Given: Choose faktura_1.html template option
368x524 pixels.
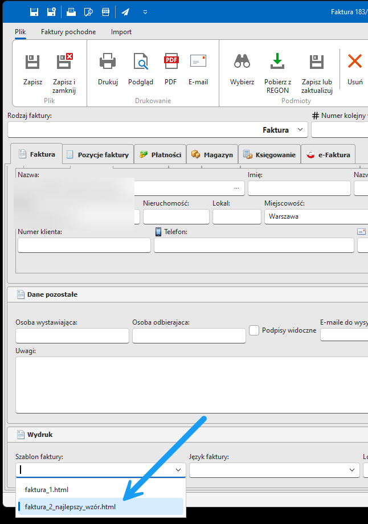Looking at the screenshot, I should pos(47,489).
